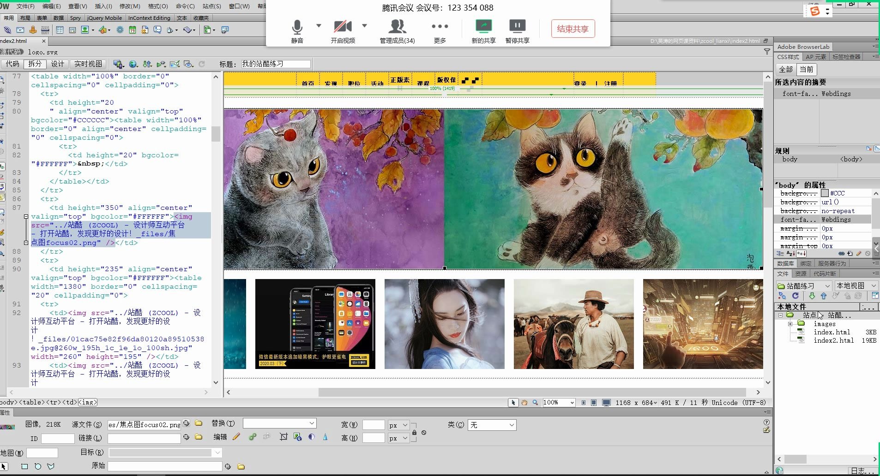
Task: Switch to Split view with 拆分 button
Action: tap(35, 64)
